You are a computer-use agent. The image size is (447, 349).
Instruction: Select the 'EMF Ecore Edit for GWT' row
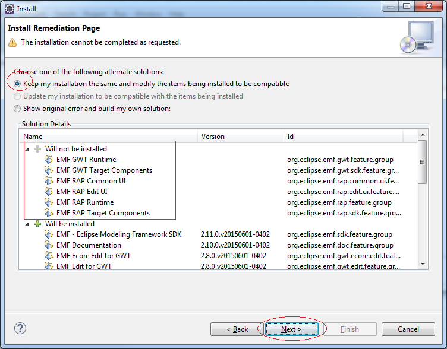coord(218,256)
